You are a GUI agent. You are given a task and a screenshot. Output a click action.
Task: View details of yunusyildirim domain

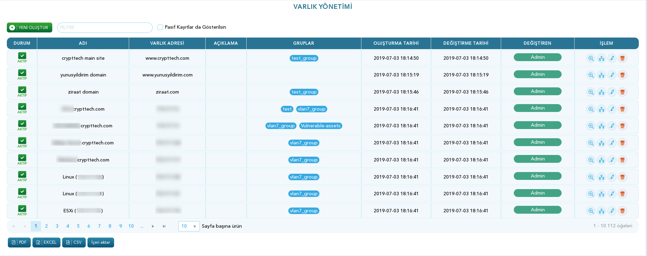(x=591, y=75)
